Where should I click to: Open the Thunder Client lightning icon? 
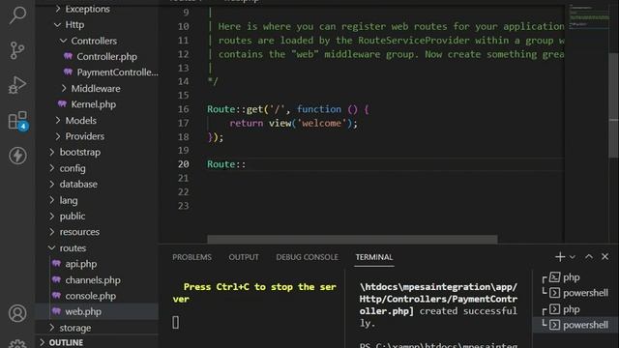17,156
